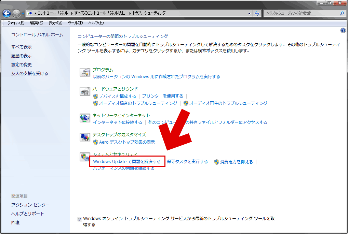Expand arrow after コントロール パネル breadcrumb
The width and height of the screenshot is (348, 234).
click(72, 13)
